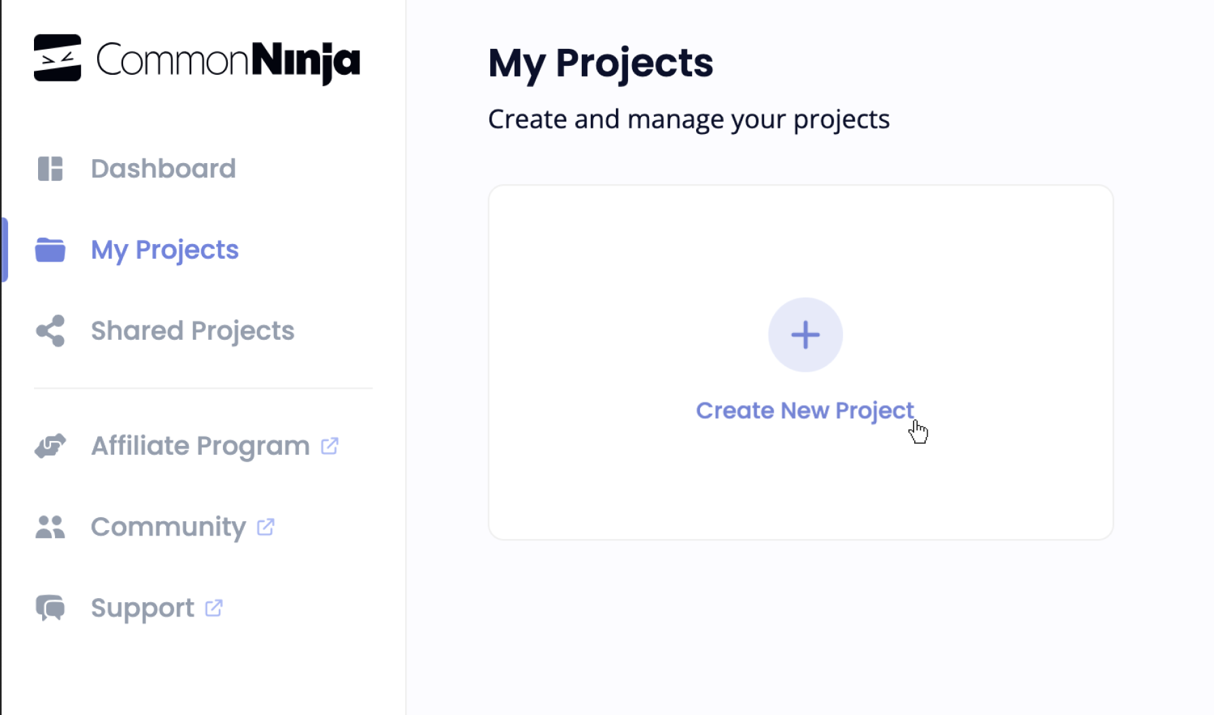Viewport: 1214px width, 715px height.
Task: Open the Dashboard menu item
Action: point(163,169)
